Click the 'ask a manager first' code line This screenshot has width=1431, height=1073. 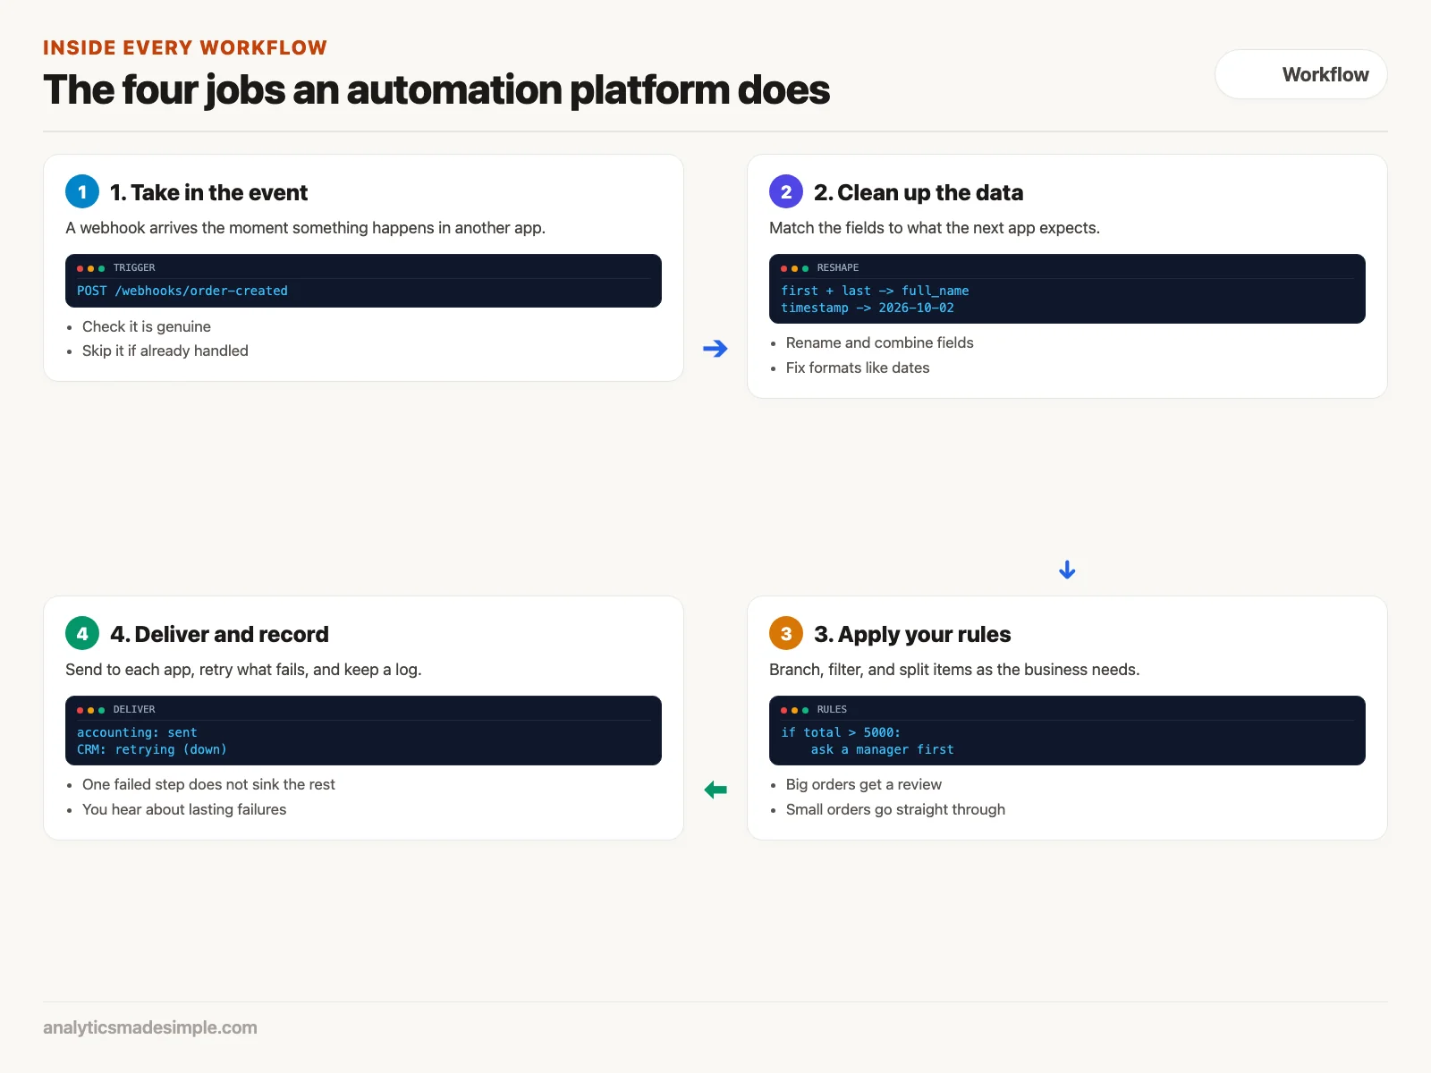point(883,749)
